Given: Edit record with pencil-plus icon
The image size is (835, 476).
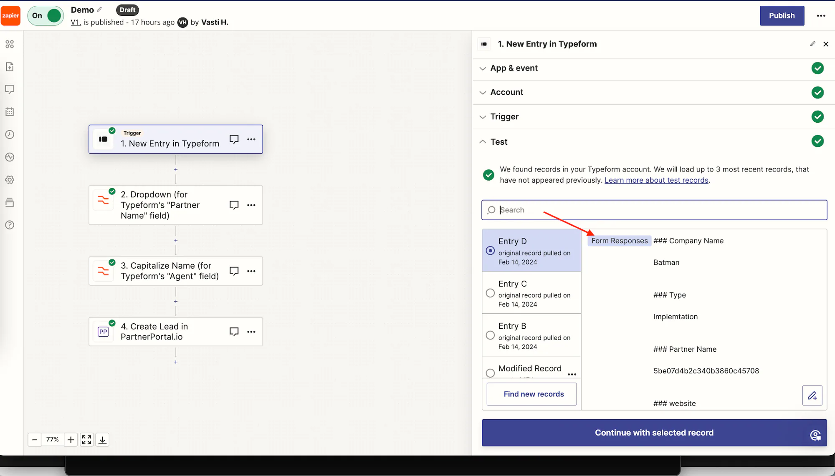Looking at the screenshot, I should point(812,395).
